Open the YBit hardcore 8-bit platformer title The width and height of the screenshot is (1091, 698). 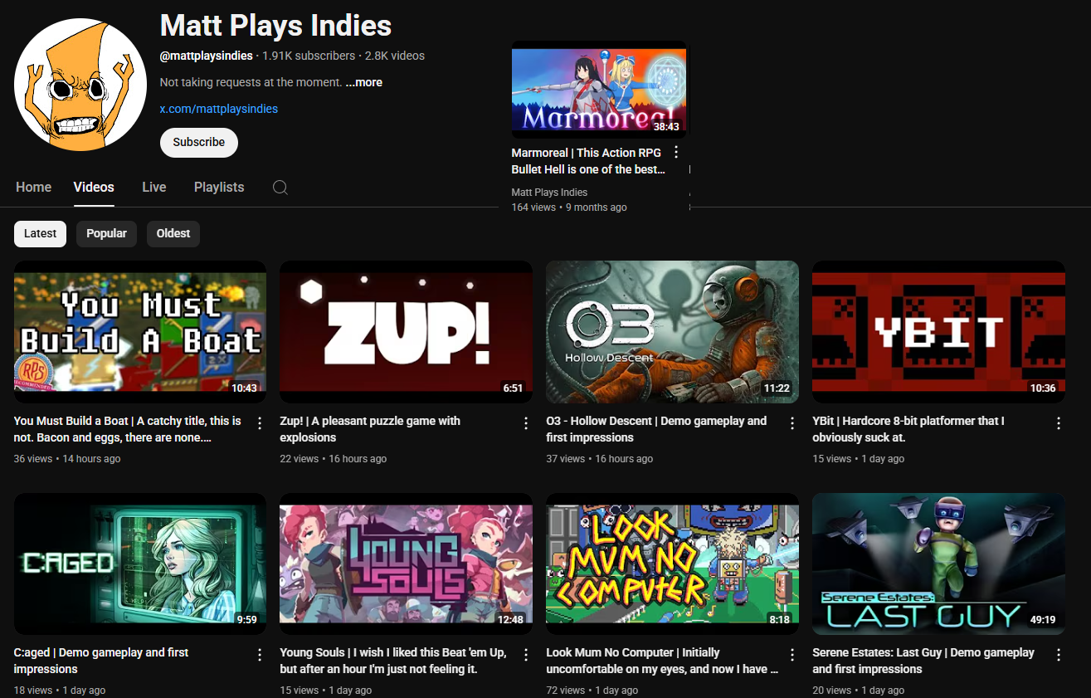coord(908,429)
